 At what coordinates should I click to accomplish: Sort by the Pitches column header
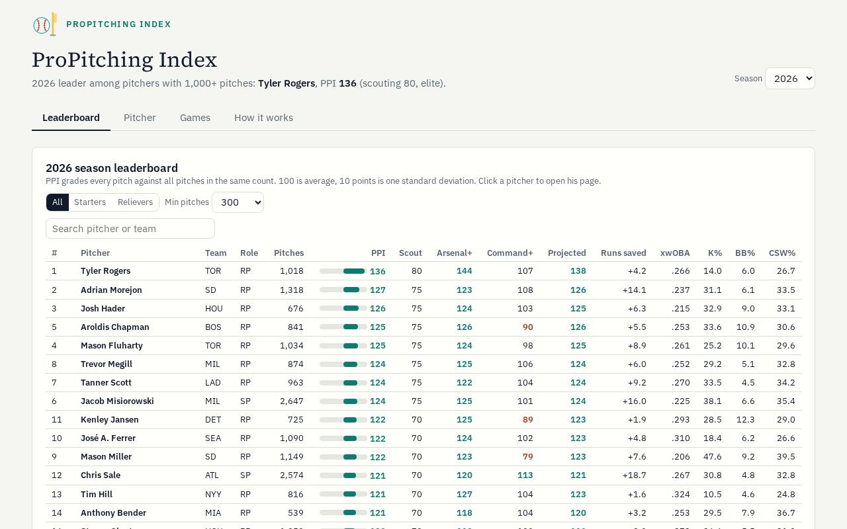point(289,253)
